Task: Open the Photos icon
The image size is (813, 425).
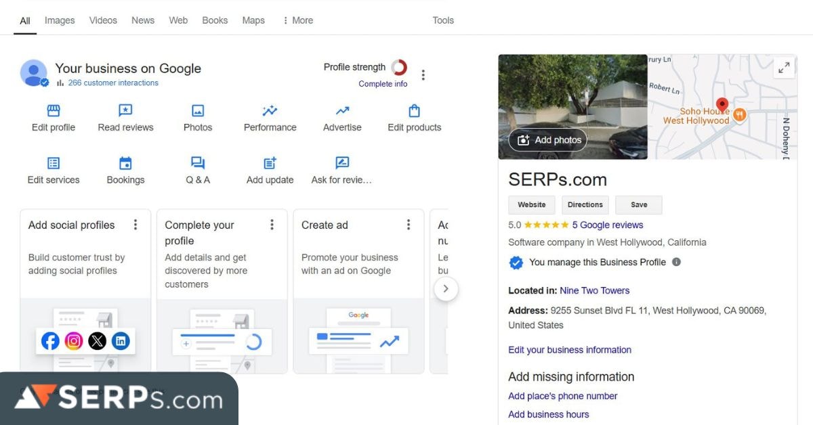Action: (x=198, y=111)
